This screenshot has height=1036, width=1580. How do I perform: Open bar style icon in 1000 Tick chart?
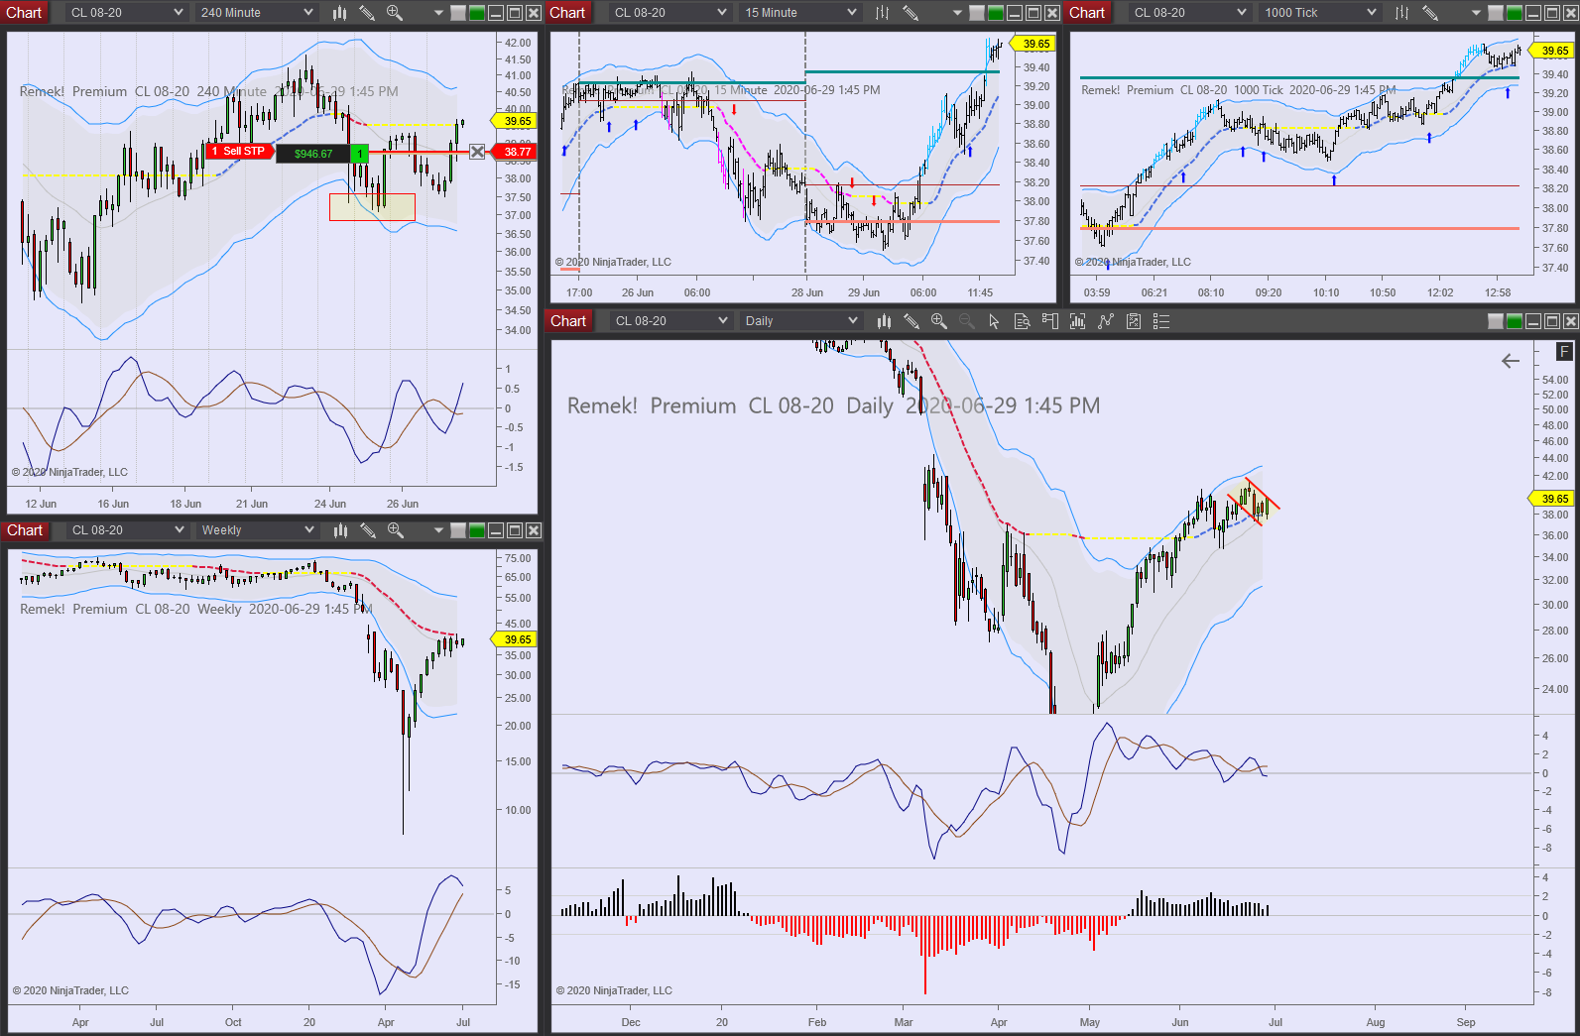point(1401,13)
